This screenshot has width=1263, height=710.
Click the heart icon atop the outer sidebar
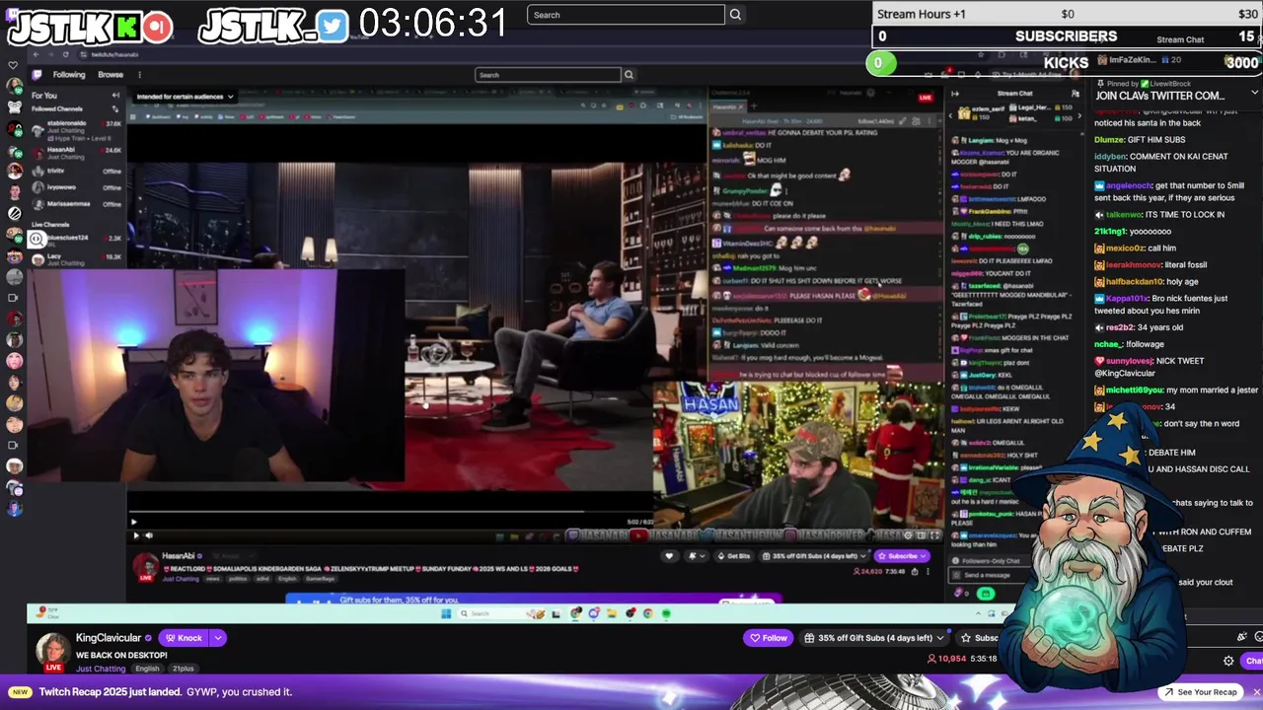tap(13, 66)
